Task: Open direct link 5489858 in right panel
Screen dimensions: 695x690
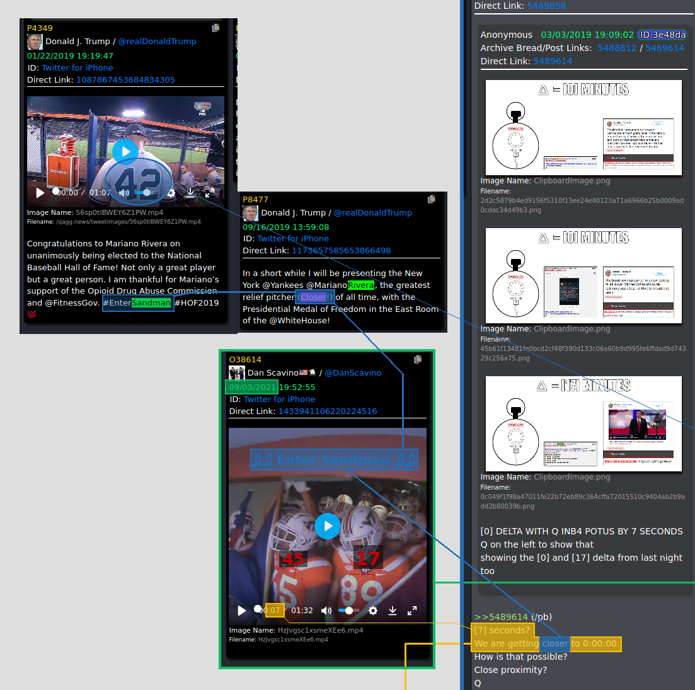Action: click(546, 6)
